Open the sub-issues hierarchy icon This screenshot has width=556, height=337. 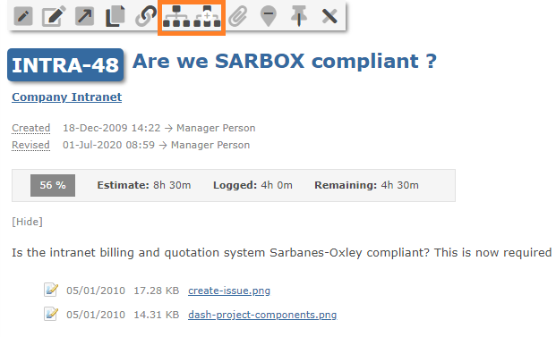click(x=176, y=16)
